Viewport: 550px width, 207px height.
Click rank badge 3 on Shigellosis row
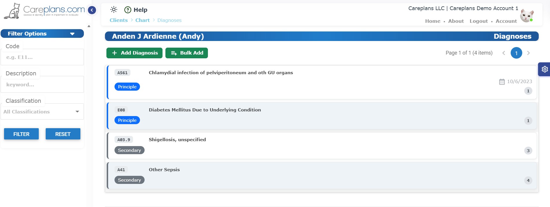(528, 150)
